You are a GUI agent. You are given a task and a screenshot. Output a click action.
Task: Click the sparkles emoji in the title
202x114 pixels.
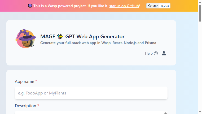pyautogui.click(x=60, y=36)
